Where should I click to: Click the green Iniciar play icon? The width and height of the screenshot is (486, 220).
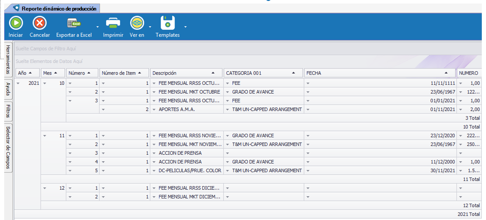[15, 23]
